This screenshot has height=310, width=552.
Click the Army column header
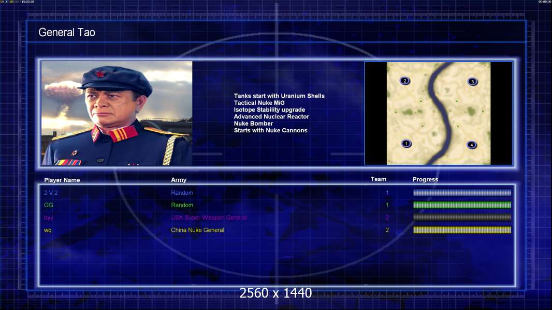pyautogui.click(x=179, y=180)
